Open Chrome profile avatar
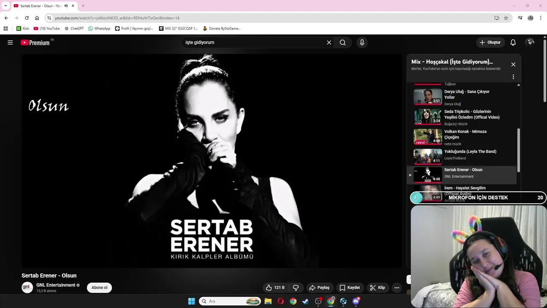The image size is (547, 308). 530,18
